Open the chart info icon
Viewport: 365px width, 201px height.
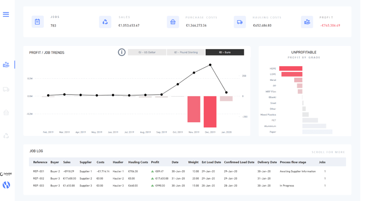[122, 52]
